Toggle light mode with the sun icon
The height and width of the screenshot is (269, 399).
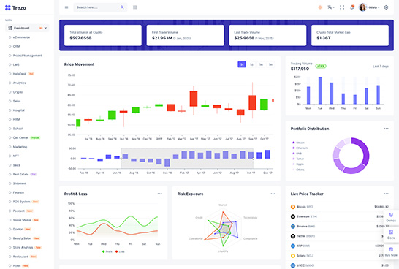tap(320, 7)
